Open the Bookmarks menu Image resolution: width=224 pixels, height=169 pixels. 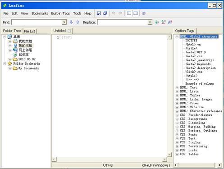[x=40, y=14]
